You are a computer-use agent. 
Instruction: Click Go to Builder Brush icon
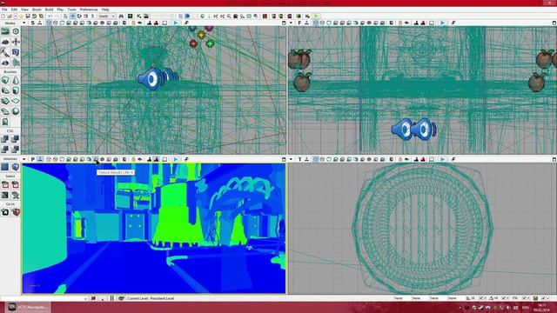[16, 212]
